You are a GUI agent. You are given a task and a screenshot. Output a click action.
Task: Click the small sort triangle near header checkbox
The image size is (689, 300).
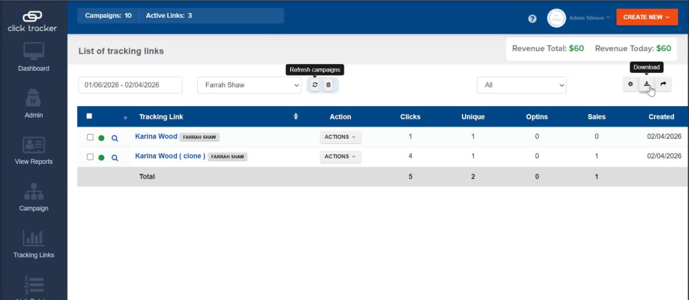pyautogui.click(x=125, y=118)
